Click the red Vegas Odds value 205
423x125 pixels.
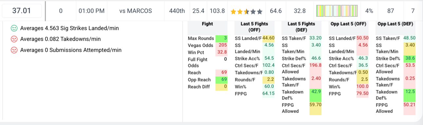click(221, 45)
